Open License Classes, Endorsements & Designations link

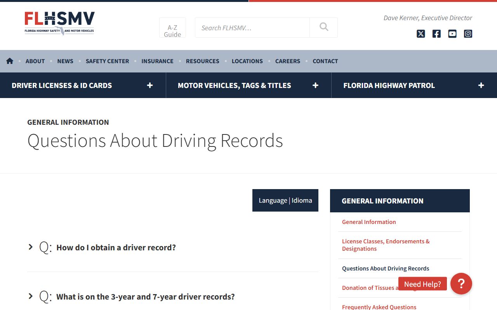coord(386,245)
